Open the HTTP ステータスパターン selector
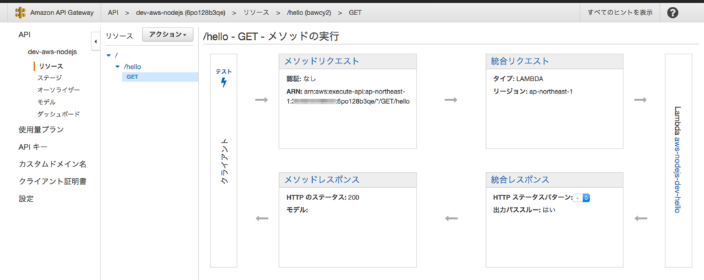 click(x=582, y=197)
